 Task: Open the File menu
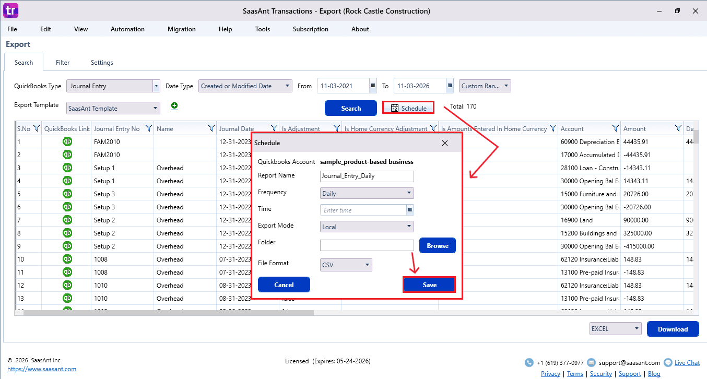pos(12,29)
